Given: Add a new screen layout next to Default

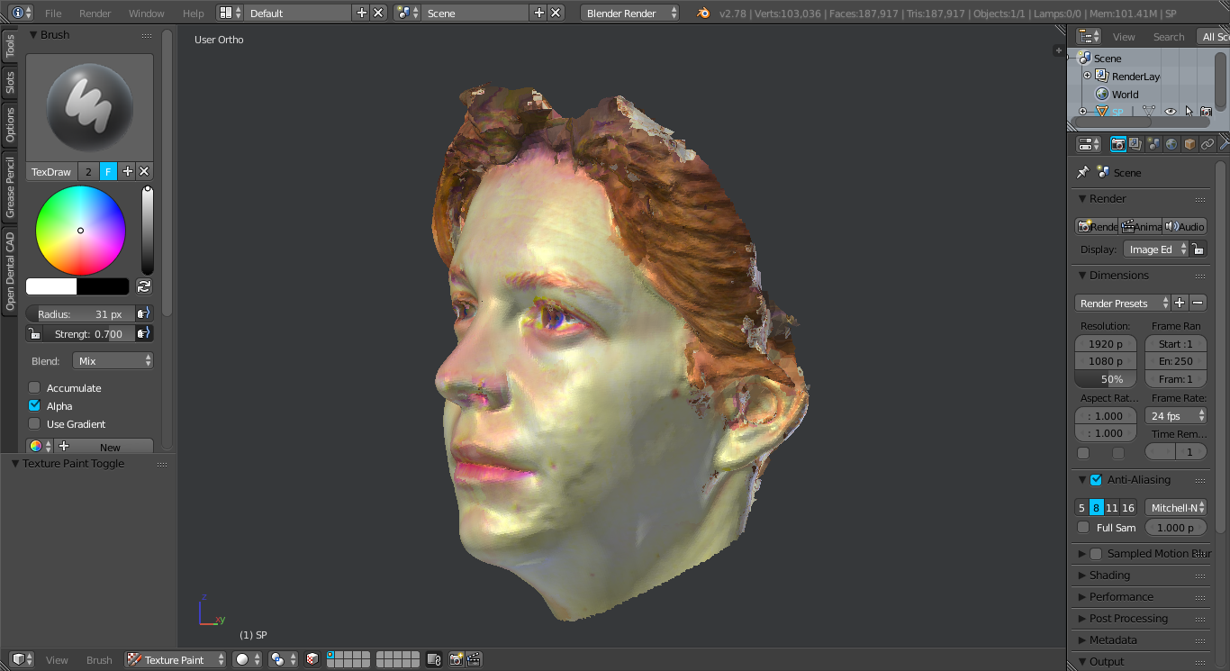Looking at the screenshot, I should click(x=362, y=13).
